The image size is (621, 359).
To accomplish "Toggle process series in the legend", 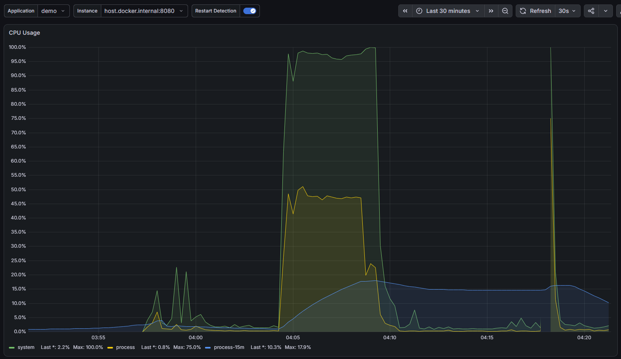I will point(125,347).
